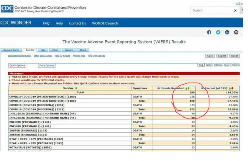
Task: Sort Events Reported ascending with up arrow
Action: point(186,88)
